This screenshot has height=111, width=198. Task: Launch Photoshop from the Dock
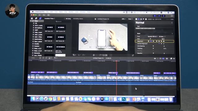click(x=124, y=99)
